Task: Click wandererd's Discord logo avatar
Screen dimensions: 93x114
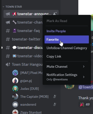Action: click(x=15, y=105)
